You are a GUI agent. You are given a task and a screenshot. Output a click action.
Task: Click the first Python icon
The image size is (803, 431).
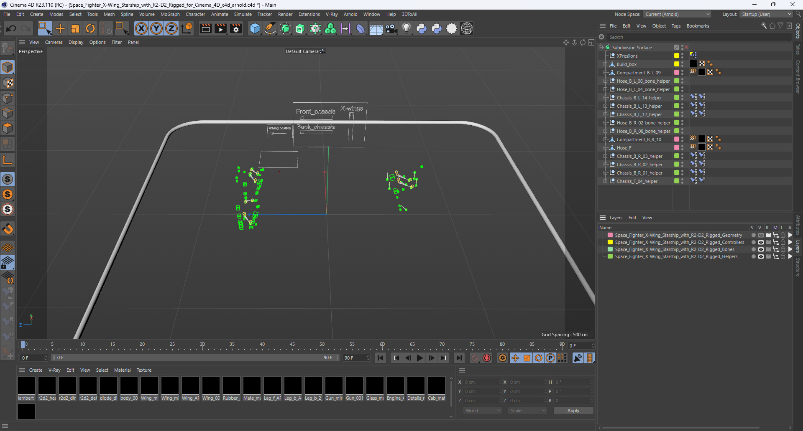(x=422, y=28)
